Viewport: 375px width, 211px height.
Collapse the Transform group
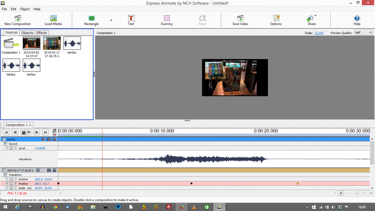click(x=5, y=175)
